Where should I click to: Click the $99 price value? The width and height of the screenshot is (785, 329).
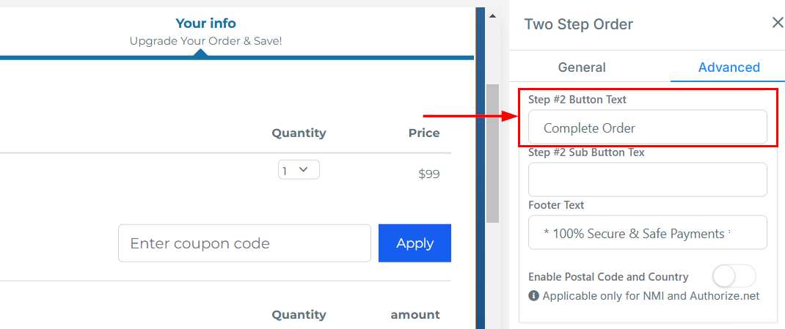tap(428, 174)
